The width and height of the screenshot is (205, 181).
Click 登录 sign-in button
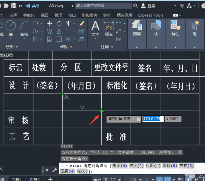148,6
